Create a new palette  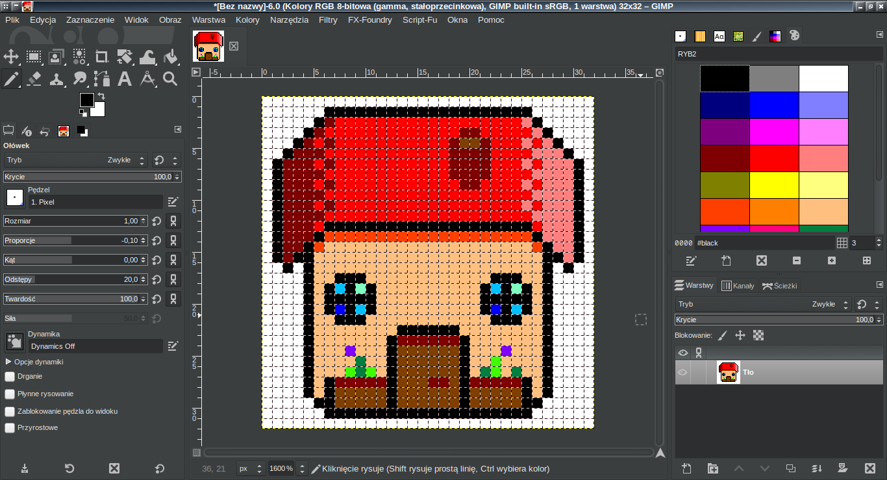[726, 260]
